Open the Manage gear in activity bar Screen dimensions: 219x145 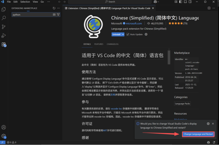[4, 136]
